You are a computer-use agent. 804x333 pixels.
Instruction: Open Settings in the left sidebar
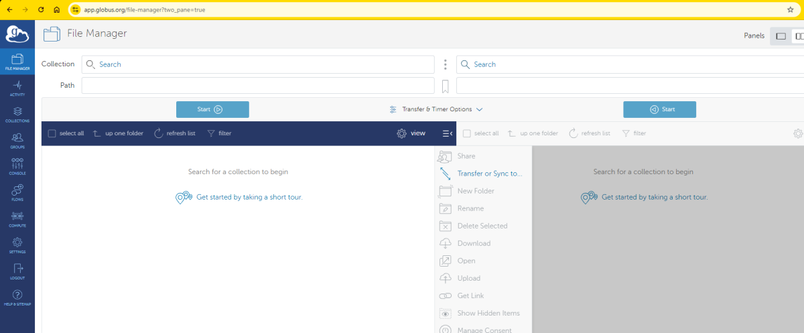coord(17,245)
